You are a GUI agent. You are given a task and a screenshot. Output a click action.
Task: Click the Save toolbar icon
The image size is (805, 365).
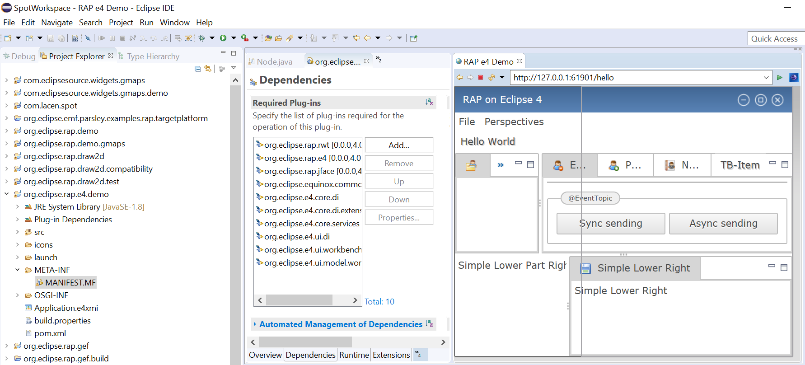(51, 38)
